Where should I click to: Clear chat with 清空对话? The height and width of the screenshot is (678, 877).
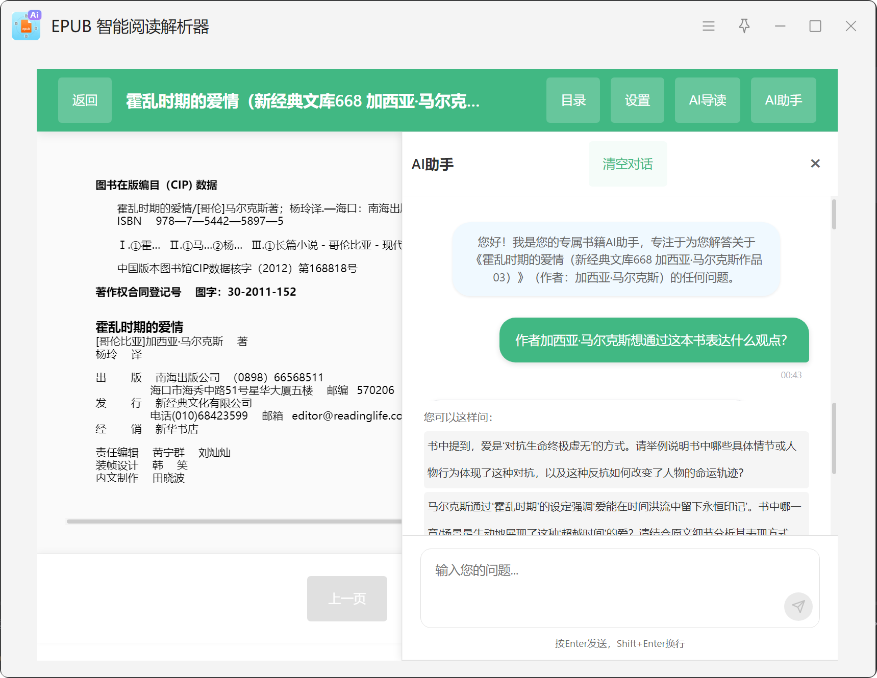point(628,164)
